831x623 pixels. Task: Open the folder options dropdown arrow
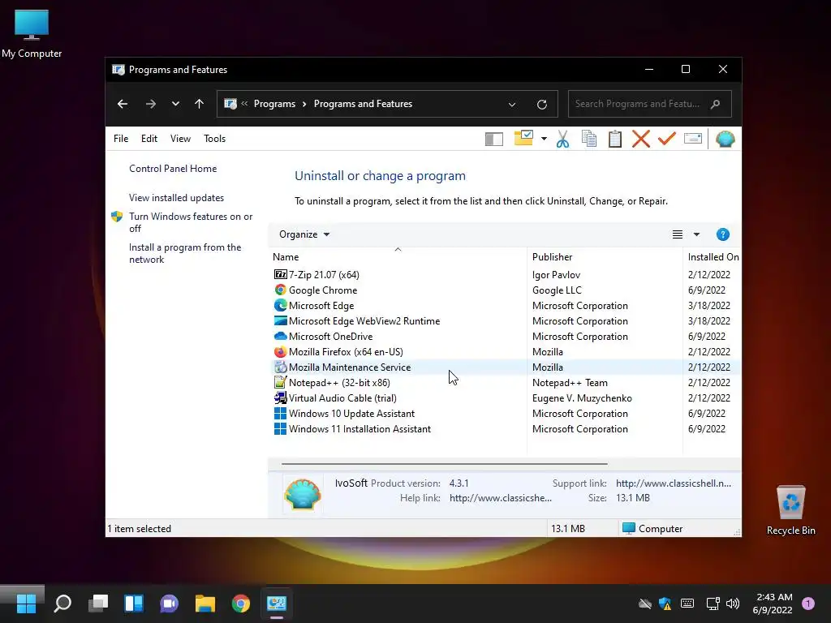point(544,139)
